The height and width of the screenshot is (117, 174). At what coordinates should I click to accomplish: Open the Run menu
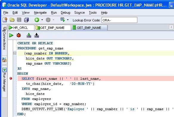pyautogui.click(x=54, y=13)
